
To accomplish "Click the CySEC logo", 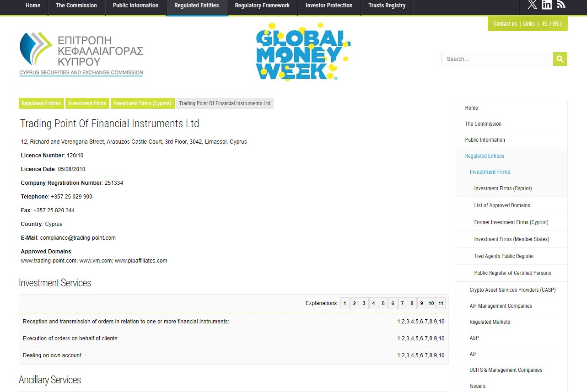I will [x=81, y=54].
